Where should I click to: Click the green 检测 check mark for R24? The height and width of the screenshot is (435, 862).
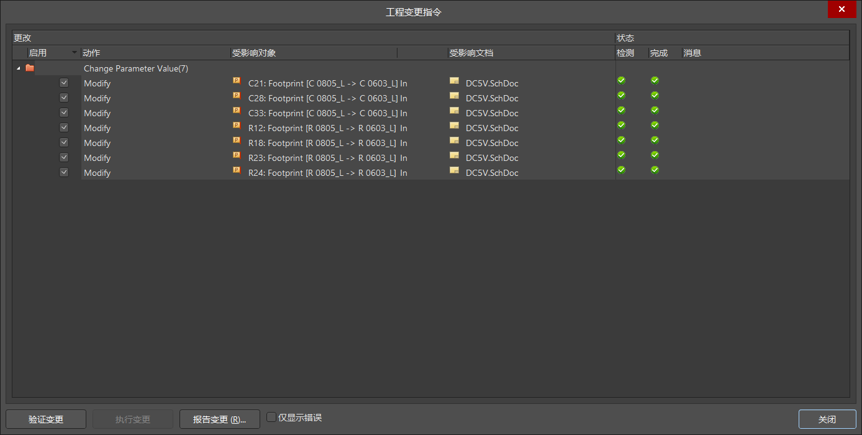621,170
